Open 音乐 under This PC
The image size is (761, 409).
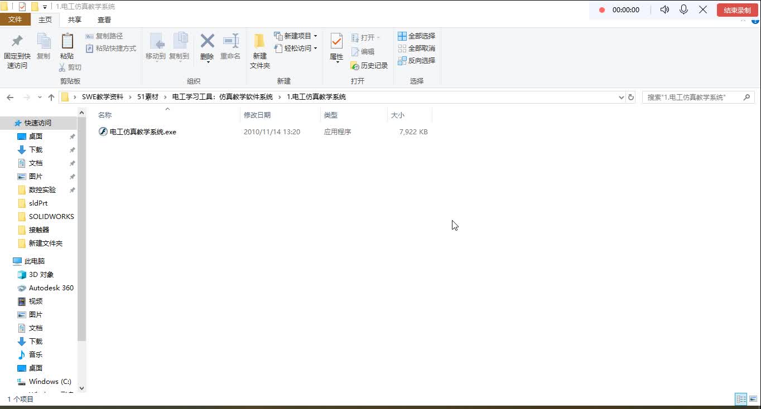[x=36, y=355]
